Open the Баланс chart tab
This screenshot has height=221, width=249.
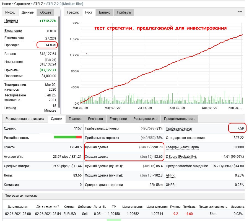click(x=104, y=12)
